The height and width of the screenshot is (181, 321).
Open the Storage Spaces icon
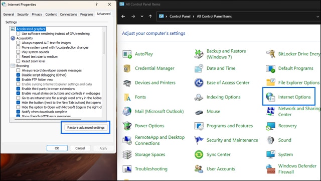click(x=127, y=154)
